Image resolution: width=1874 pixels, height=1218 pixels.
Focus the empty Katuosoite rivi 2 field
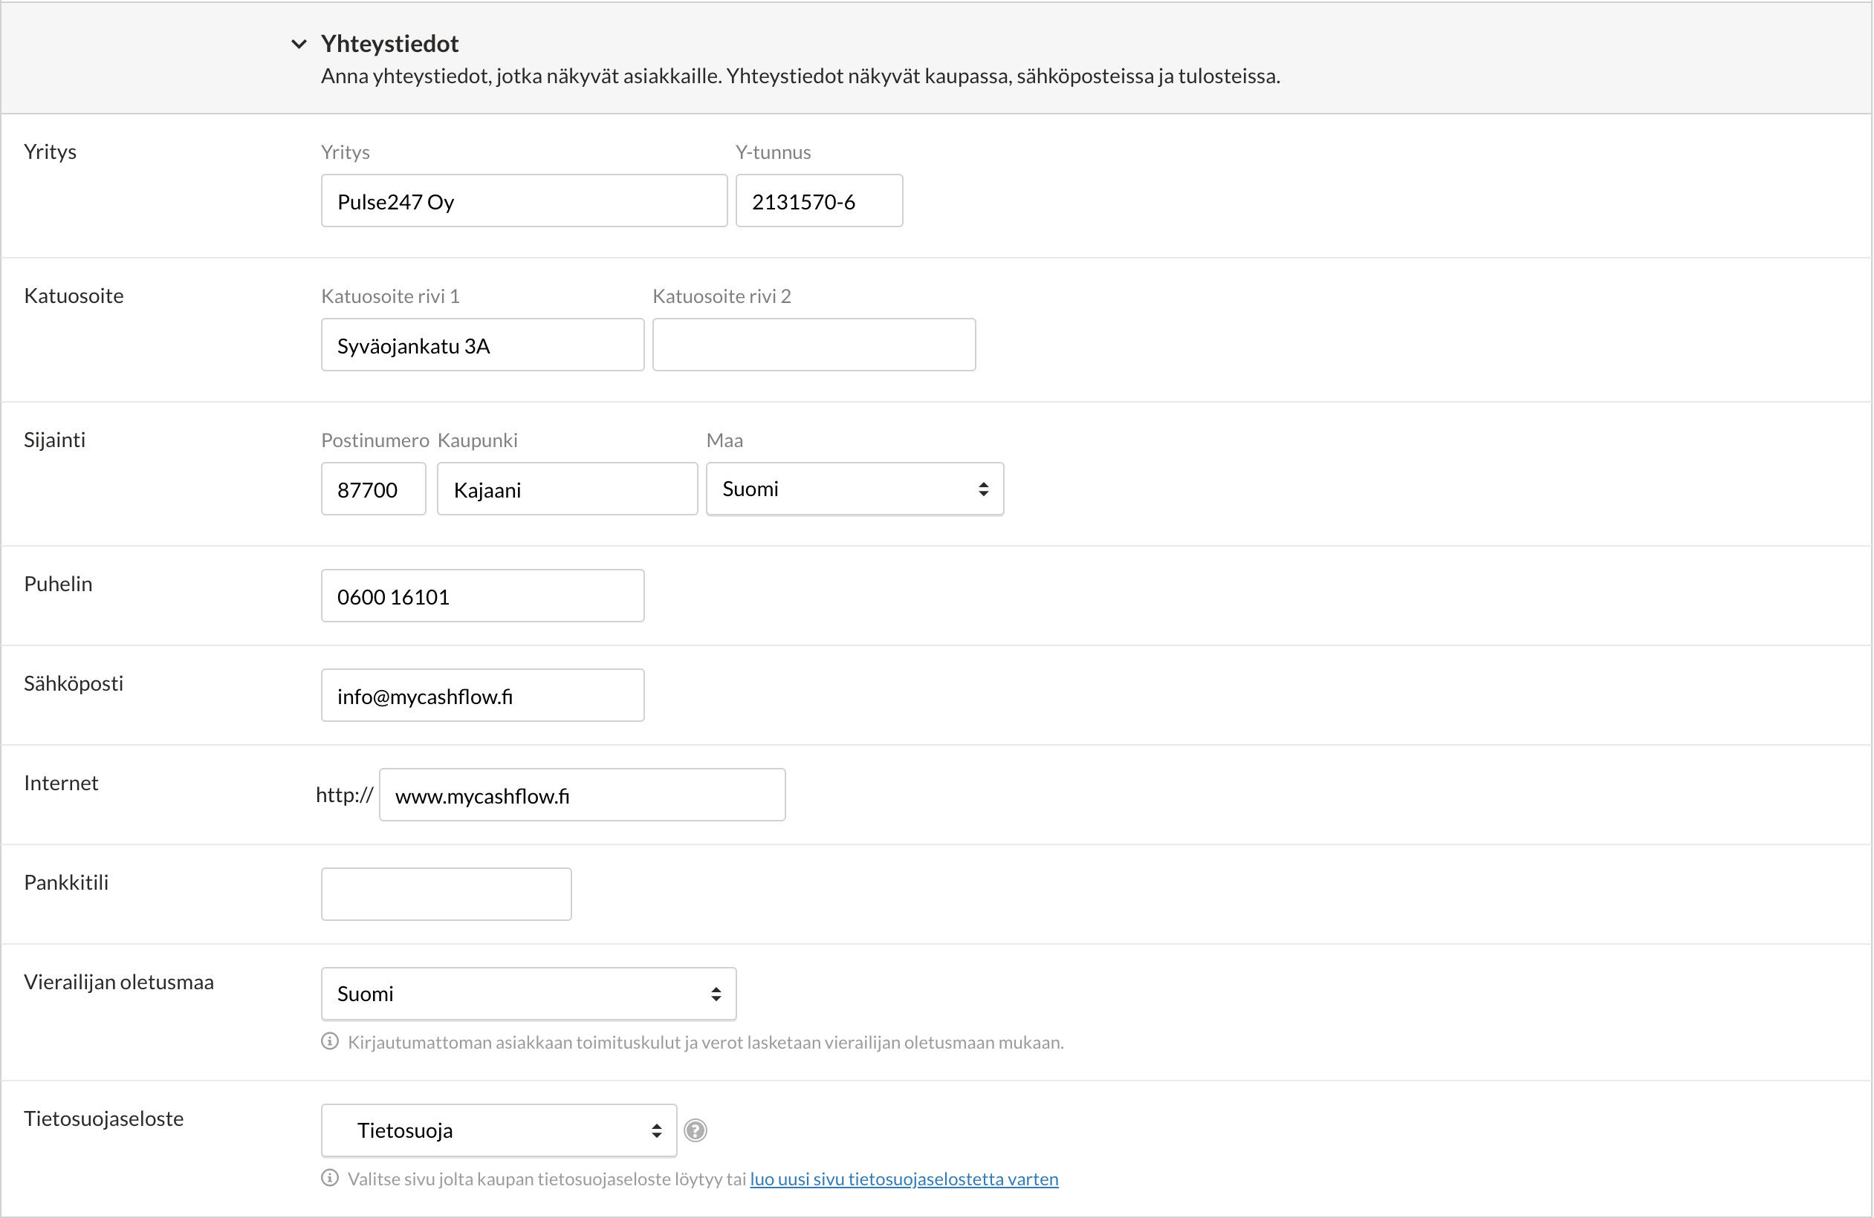pyautogui.click(x=814, y=345)
